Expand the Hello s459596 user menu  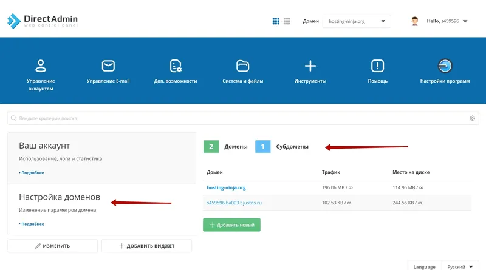pos(447,21)
